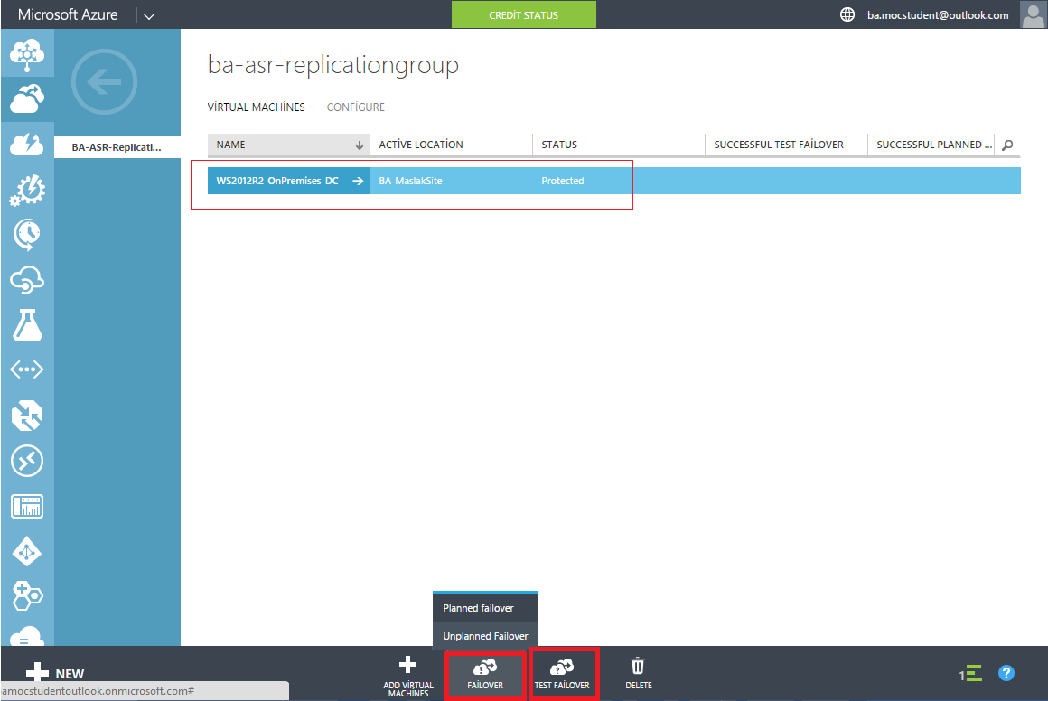Image resolution: width=1048 pixels, height=701 pixels.
Task: Click the Successful Planned column header
Action: click(931, 145)
